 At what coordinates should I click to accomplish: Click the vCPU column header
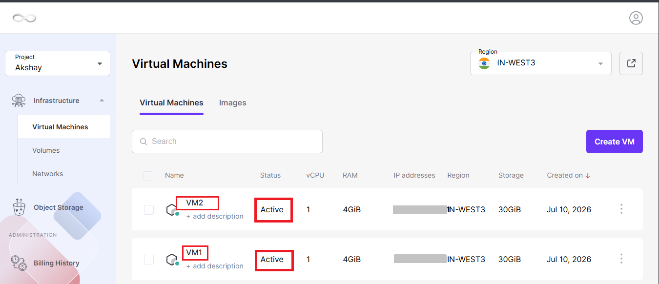click(x=315, y=175)
